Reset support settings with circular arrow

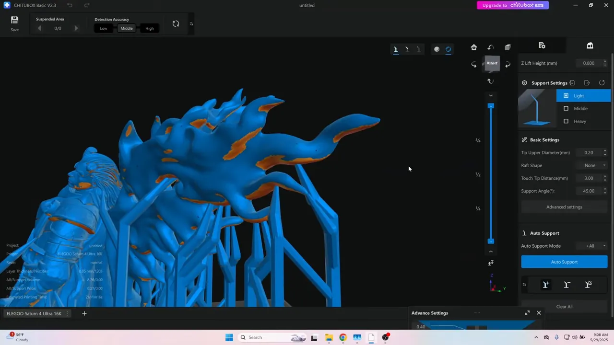click(602, 83)
